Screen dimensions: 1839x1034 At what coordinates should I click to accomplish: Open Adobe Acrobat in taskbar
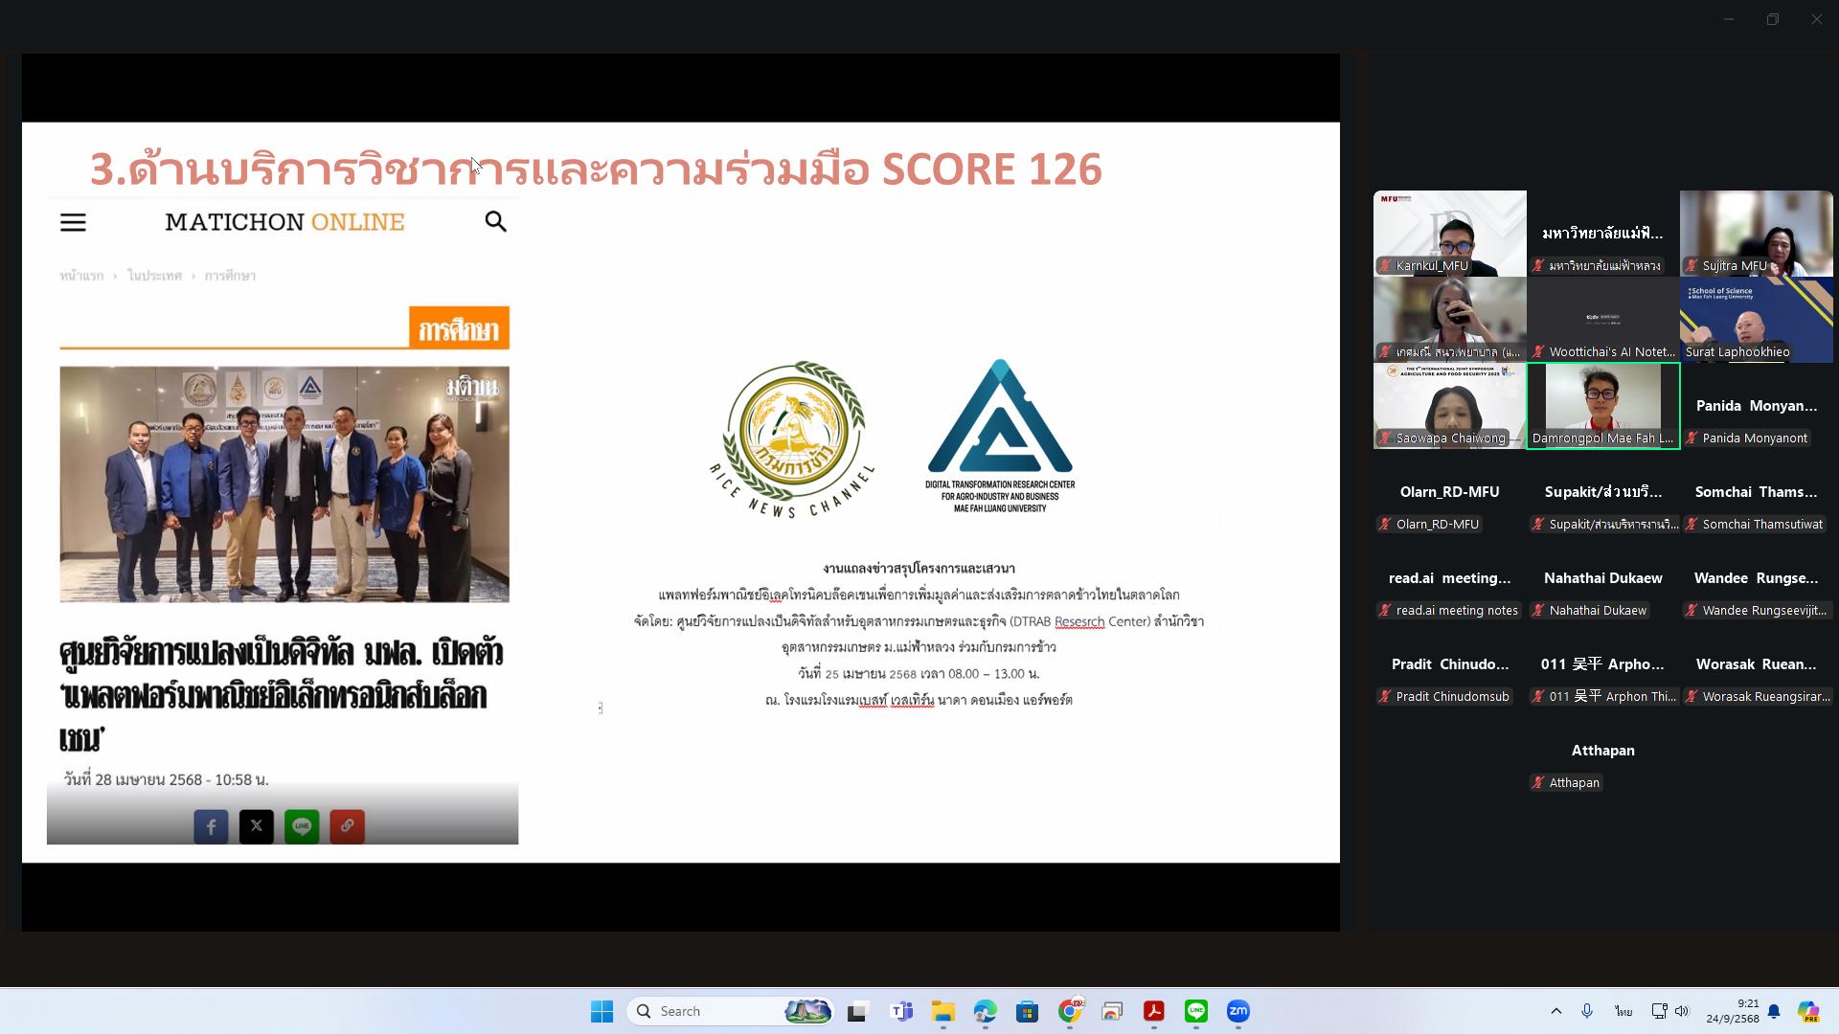click(1153, 1011)
